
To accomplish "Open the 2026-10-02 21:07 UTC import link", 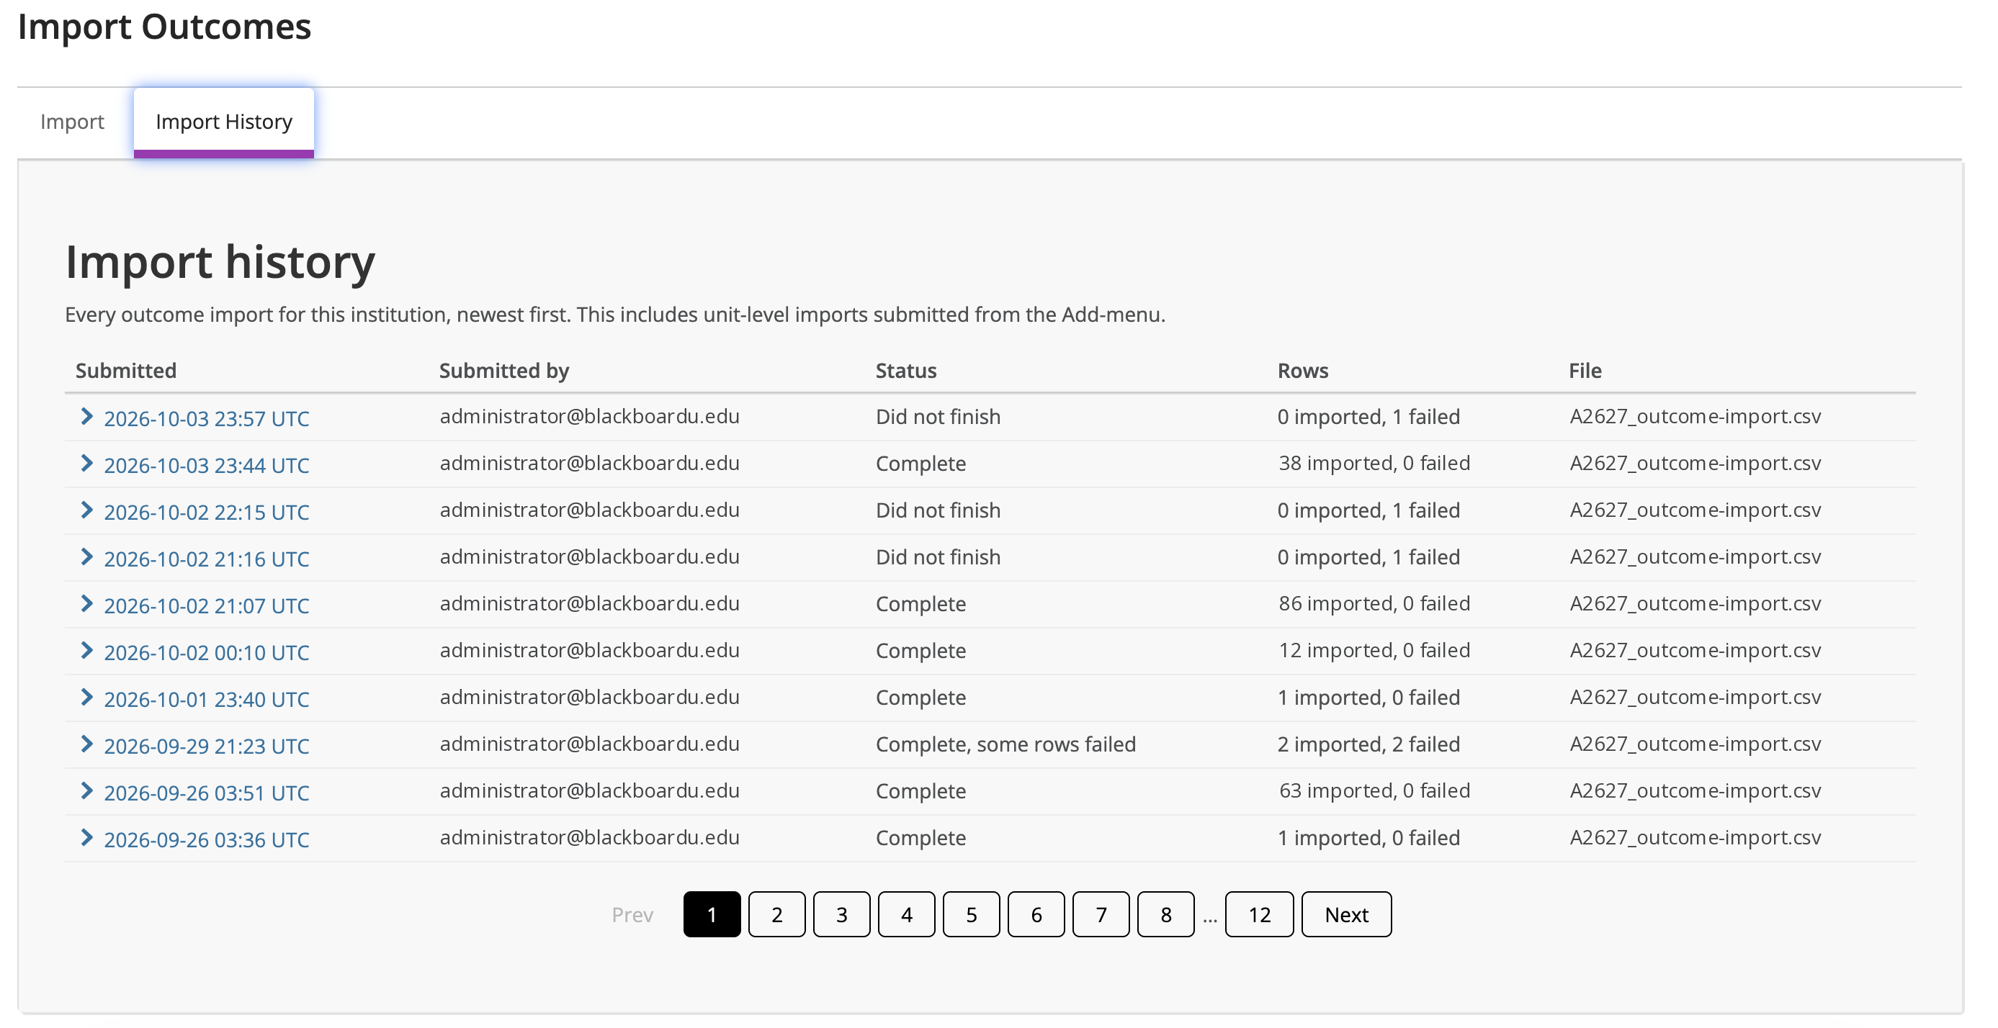I will click(x=206, y=605).
